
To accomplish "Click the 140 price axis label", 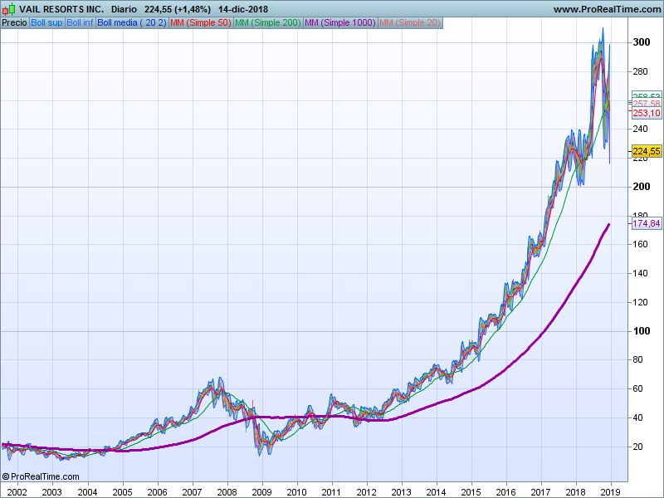I will pyautogui.click(x=640, y=273).
